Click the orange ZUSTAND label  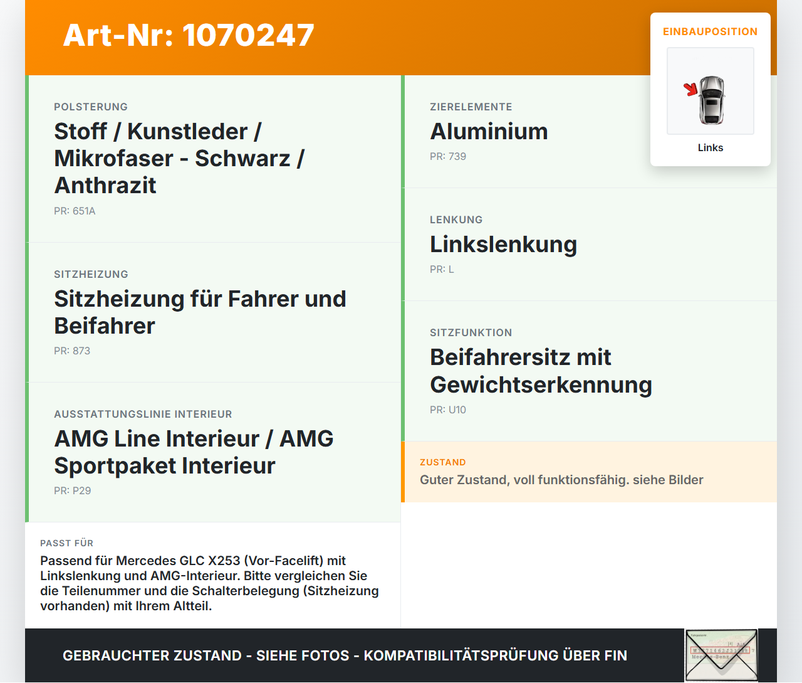point(443,462)
